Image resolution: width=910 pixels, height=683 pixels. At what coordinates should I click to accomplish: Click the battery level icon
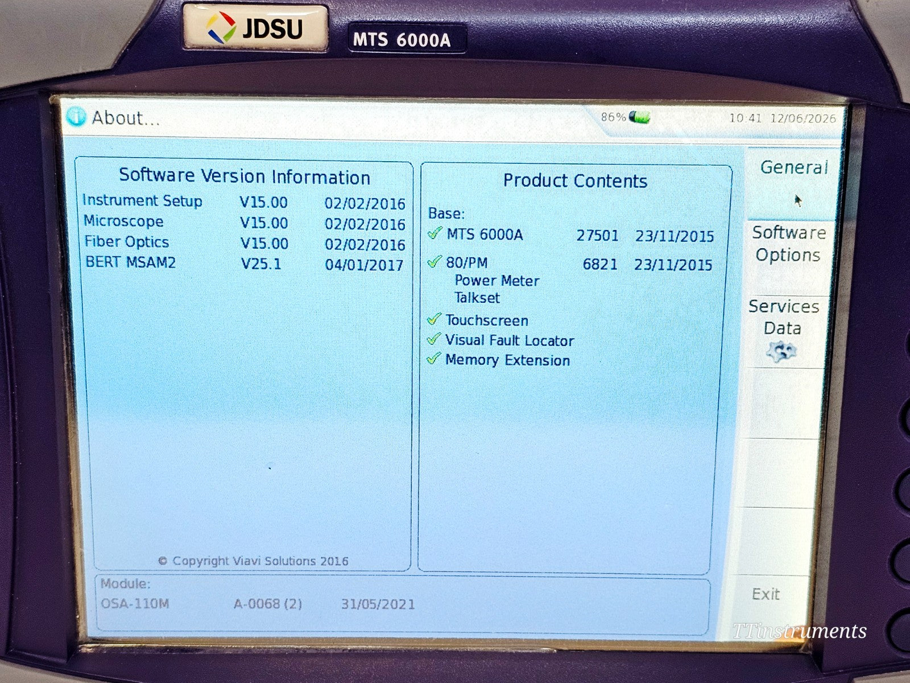coord(639,118)
